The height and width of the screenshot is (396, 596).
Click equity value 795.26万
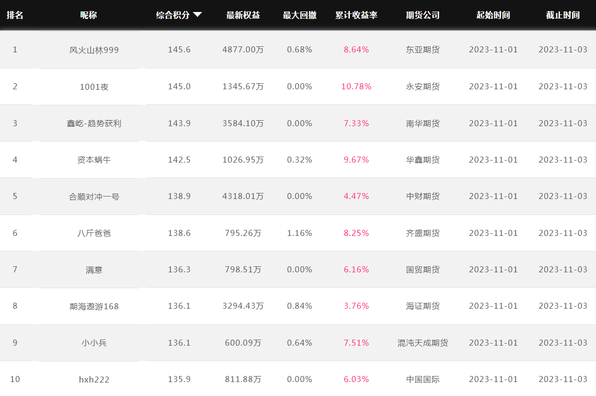click(x=243, y=233)
